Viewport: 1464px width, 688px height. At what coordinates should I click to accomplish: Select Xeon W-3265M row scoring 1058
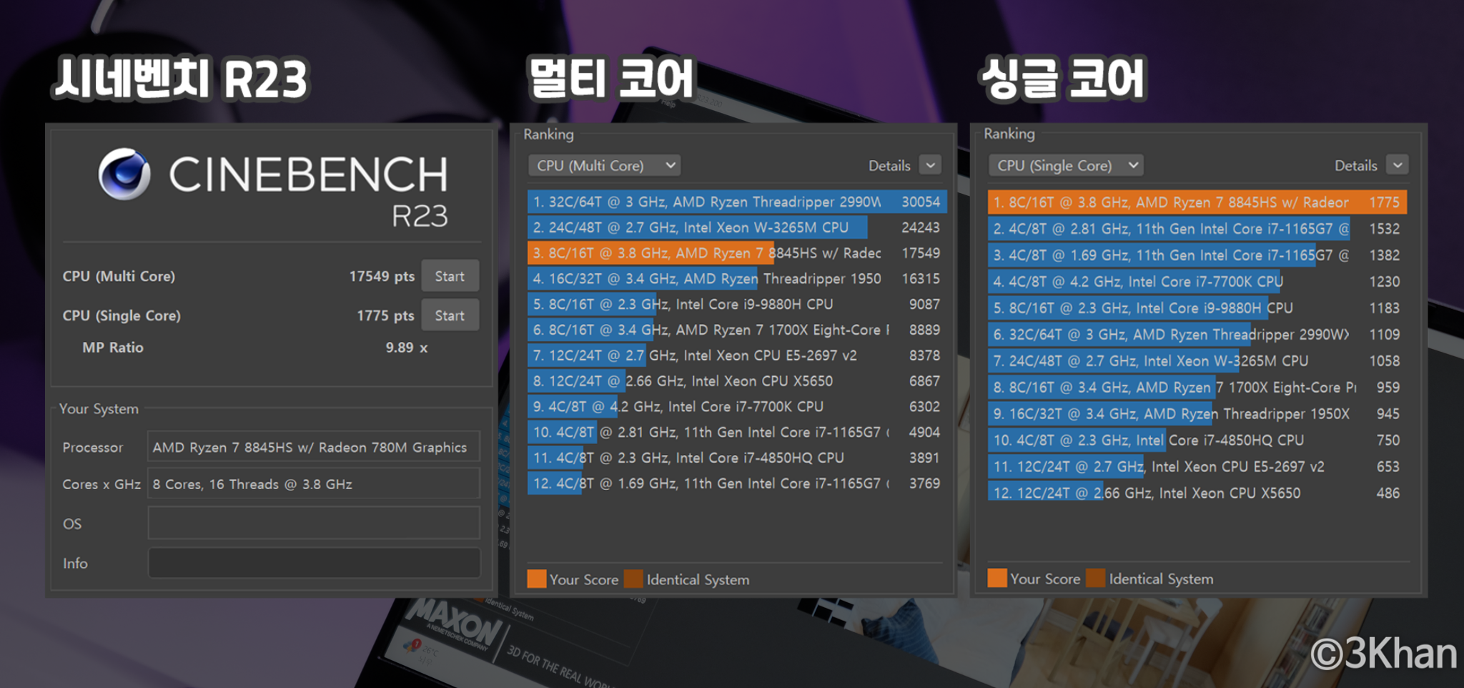pos(1197,361)
